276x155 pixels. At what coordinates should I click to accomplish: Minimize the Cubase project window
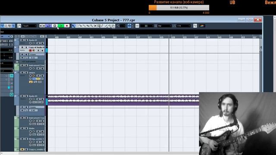point(241,20)
